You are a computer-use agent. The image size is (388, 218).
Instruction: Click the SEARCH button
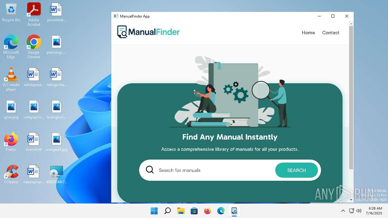click(296, 170)
